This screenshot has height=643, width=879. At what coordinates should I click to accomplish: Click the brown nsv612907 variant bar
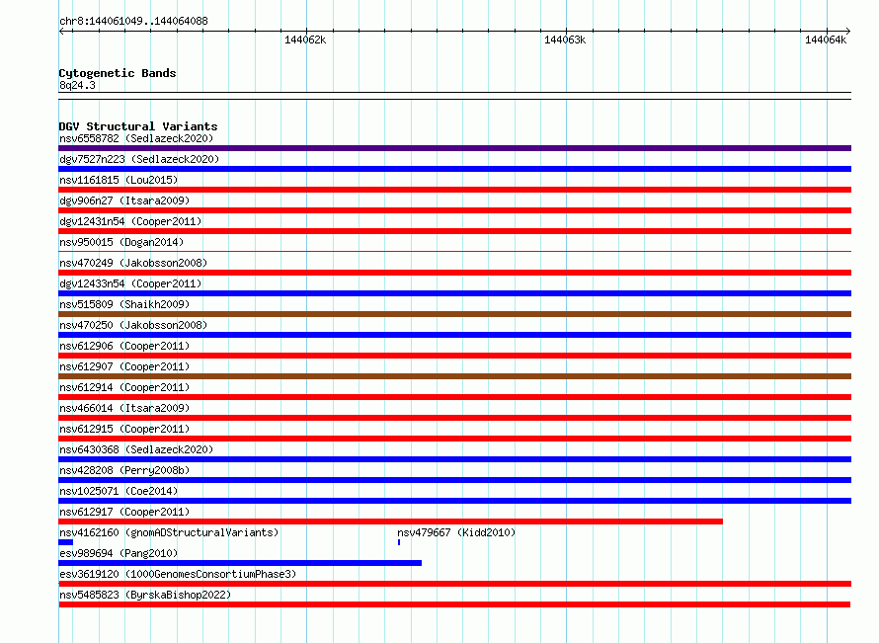[x=454, y=376]
